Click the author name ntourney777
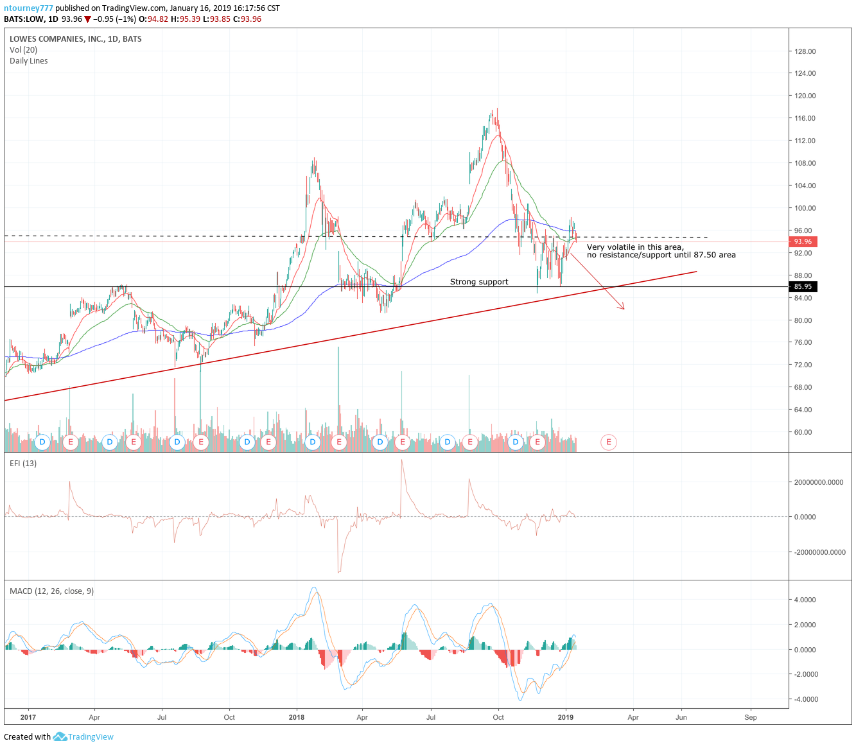 pos(28,8)
